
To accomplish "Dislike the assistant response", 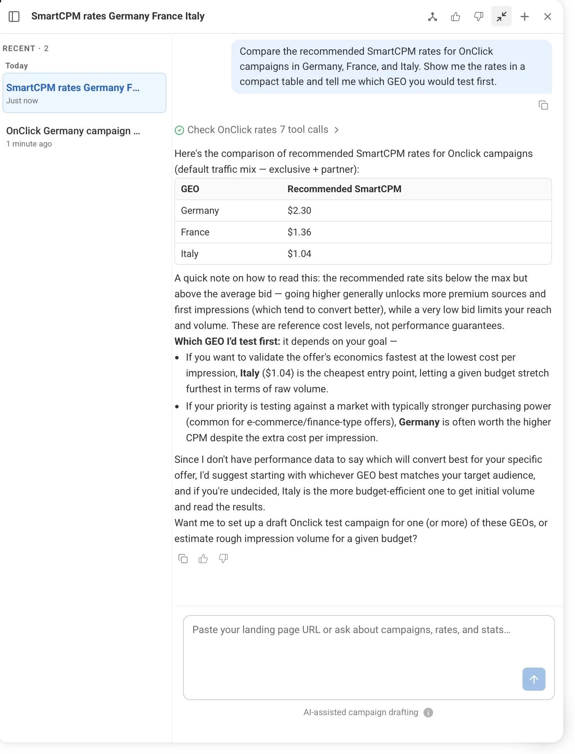I will [x=223, y=558].
